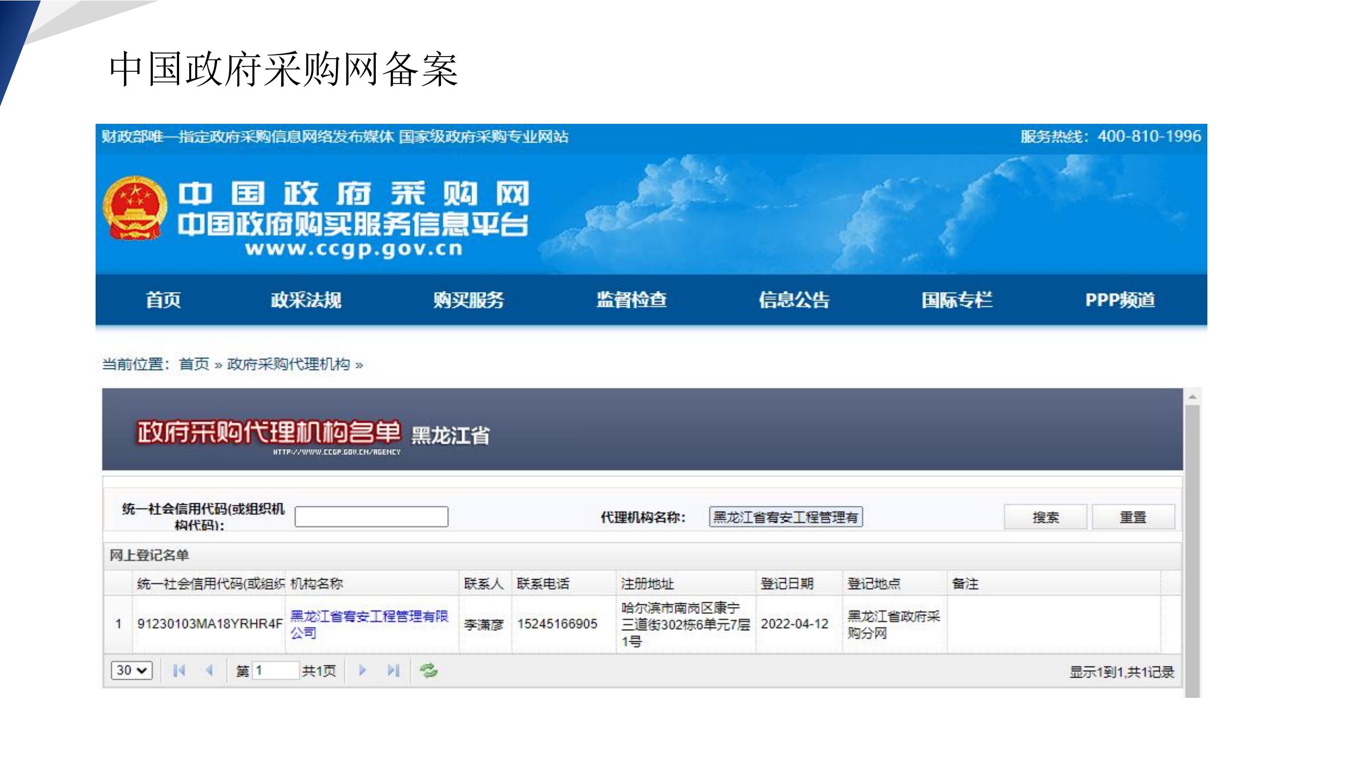
Task: Click the www.ccgp.gov.cn site address
Action: 354,249
